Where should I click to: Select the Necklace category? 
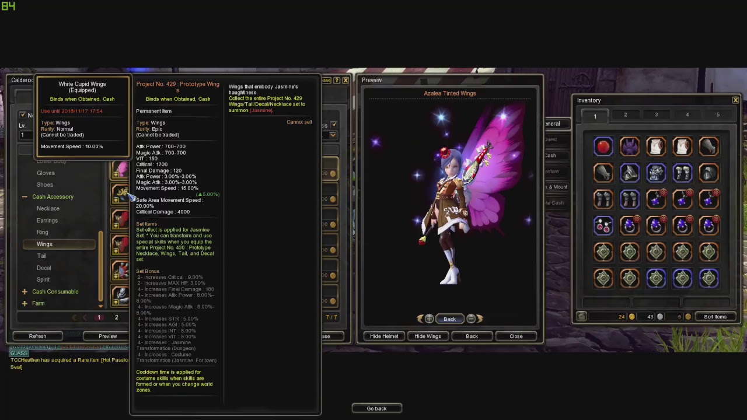click(48, 208)
